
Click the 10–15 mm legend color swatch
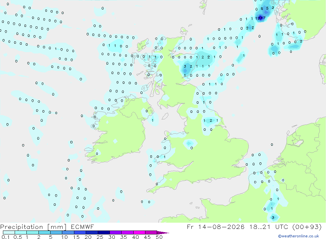coord(68,232)
